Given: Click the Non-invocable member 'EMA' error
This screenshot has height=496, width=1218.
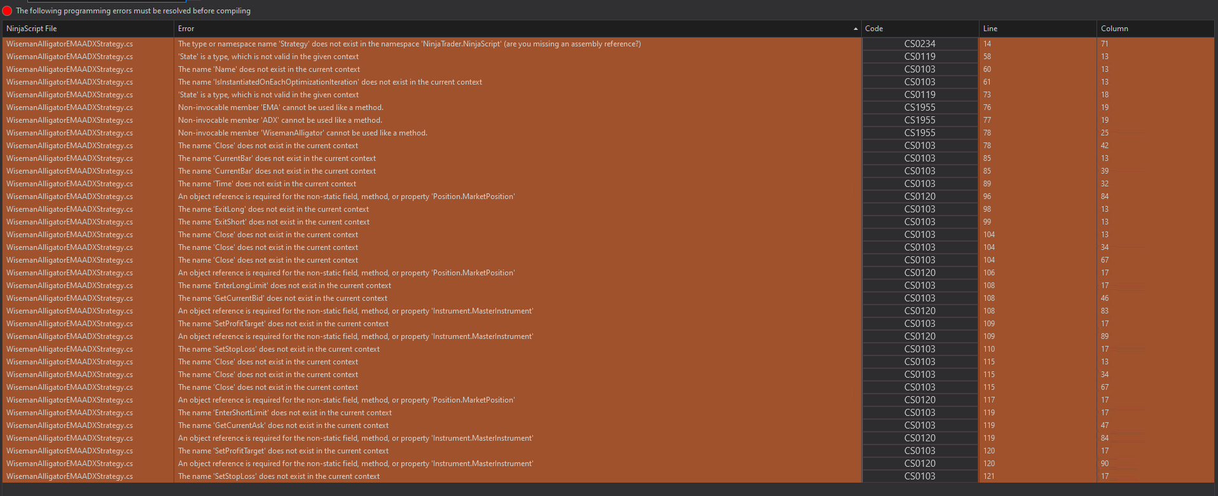Looking at the screenshot, I should click(x=280, y=107).
